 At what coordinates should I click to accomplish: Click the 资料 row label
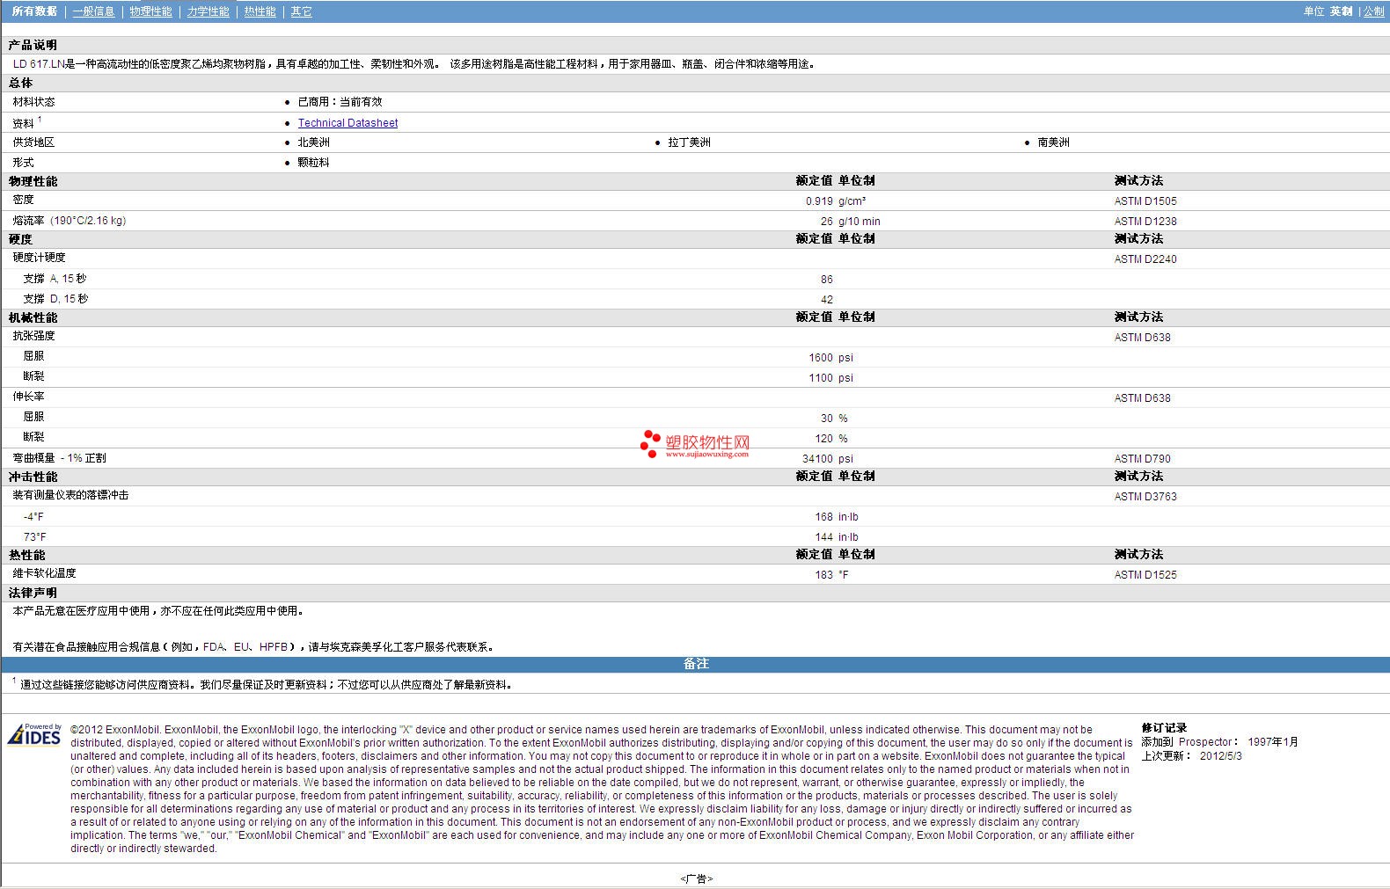coord(23,123)
